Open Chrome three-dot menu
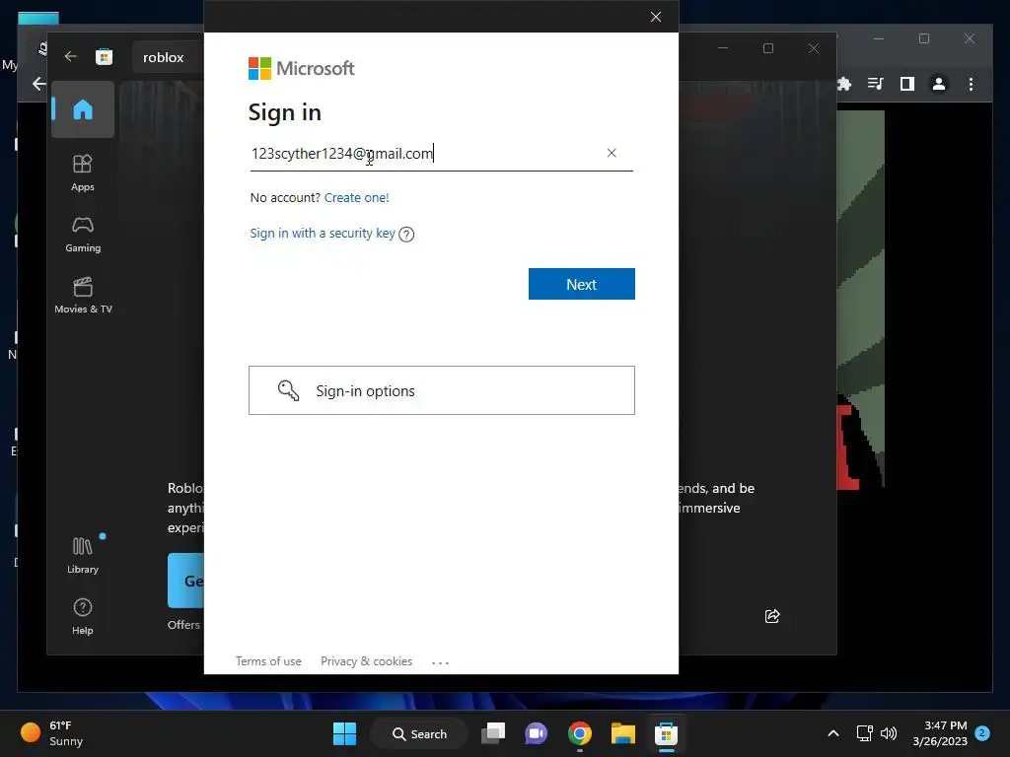The height and width of the screenshot is (757, 1010). click(971, 84)
